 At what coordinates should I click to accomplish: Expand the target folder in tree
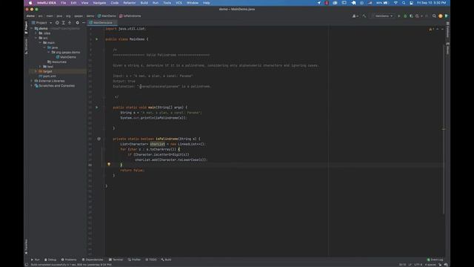(x=36, y=71)
